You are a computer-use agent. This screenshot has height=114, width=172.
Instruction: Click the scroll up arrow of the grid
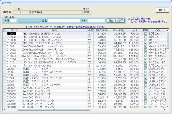tap(167, 30)
